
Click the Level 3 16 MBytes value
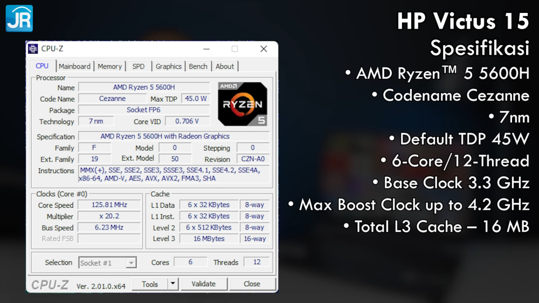click(209, 239)
